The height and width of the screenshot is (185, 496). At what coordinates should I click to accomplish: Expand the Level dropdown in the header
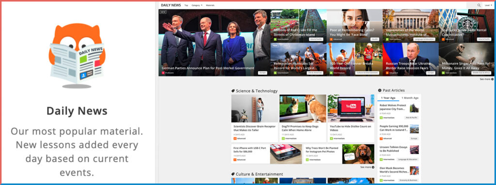[488, 5]
